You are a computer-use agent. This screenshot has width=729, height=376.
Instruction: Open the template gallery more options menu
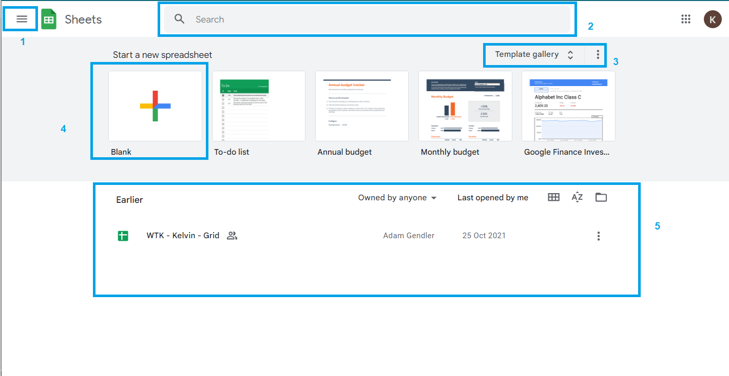point(597,54)
